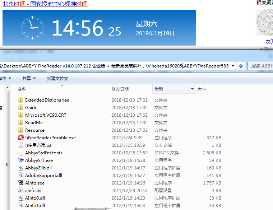Screen dimensions: 273x210
Task: Select the file name AInfo.exe
Action: 35,183
